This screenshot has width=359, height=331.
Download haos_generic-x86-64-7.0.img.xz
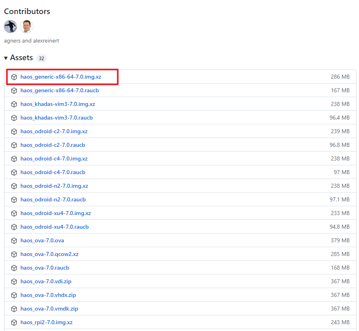pos(61,77)
